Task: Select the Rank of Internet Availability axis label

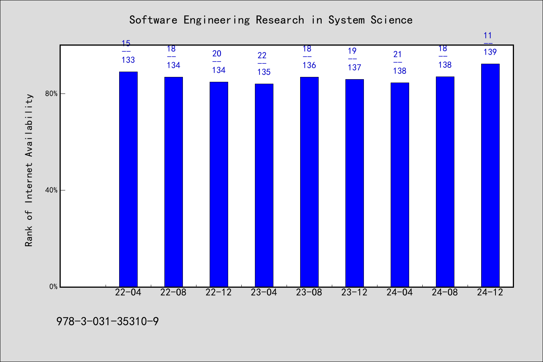Action: coord(29,170)
